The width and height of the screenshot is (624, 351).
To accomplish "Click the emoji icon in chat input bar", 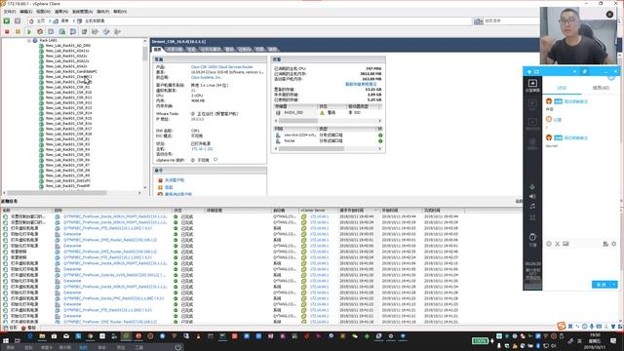I will tap(549, 244).
